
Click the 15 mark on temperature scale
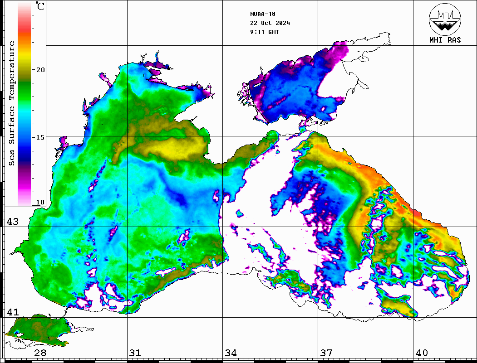[40, 137]
